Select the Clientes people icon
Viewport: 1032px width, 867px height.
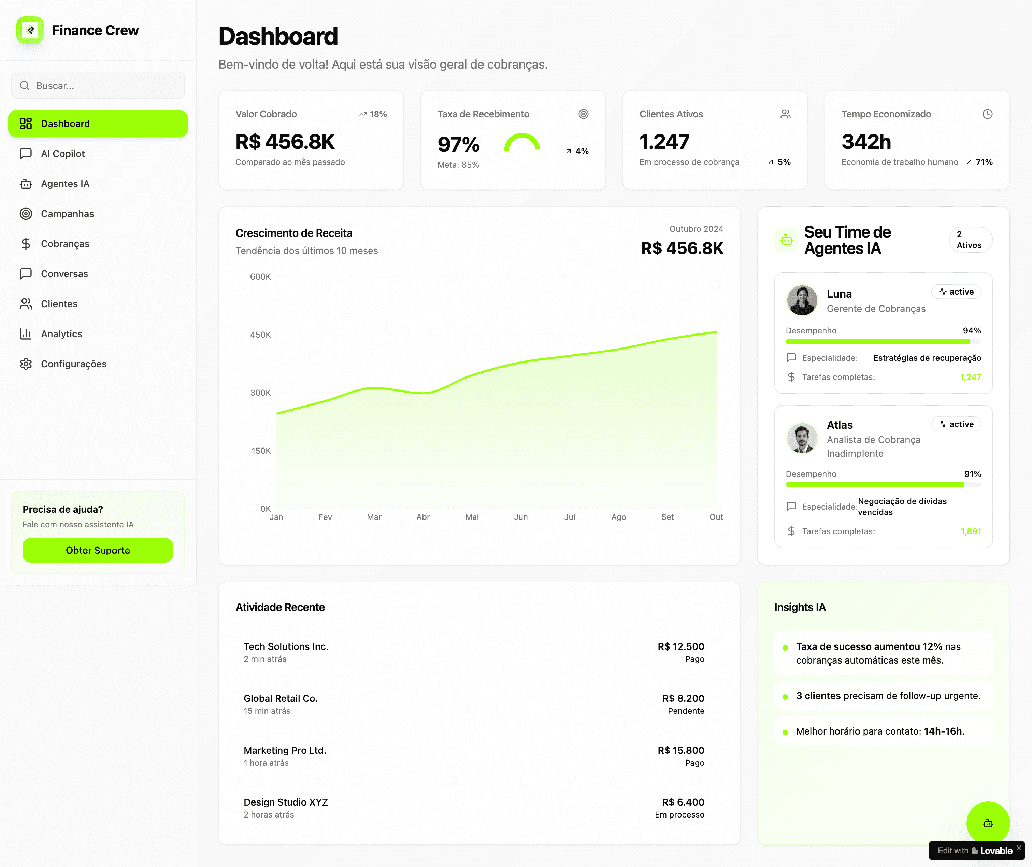pos(26,304)
